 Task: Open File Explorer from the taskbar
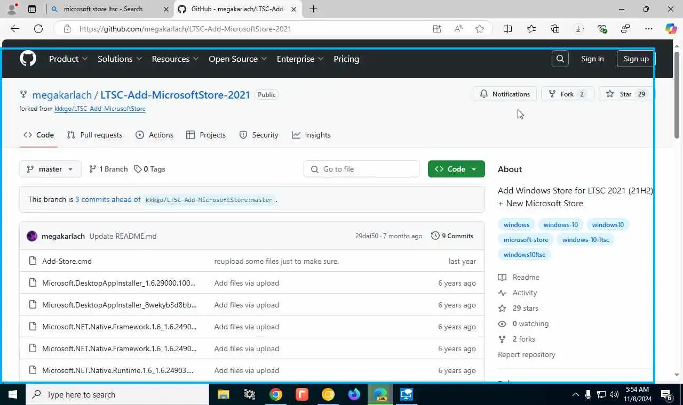click(x=223, y=394)
